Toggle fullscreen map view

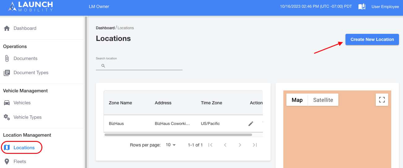382,100
